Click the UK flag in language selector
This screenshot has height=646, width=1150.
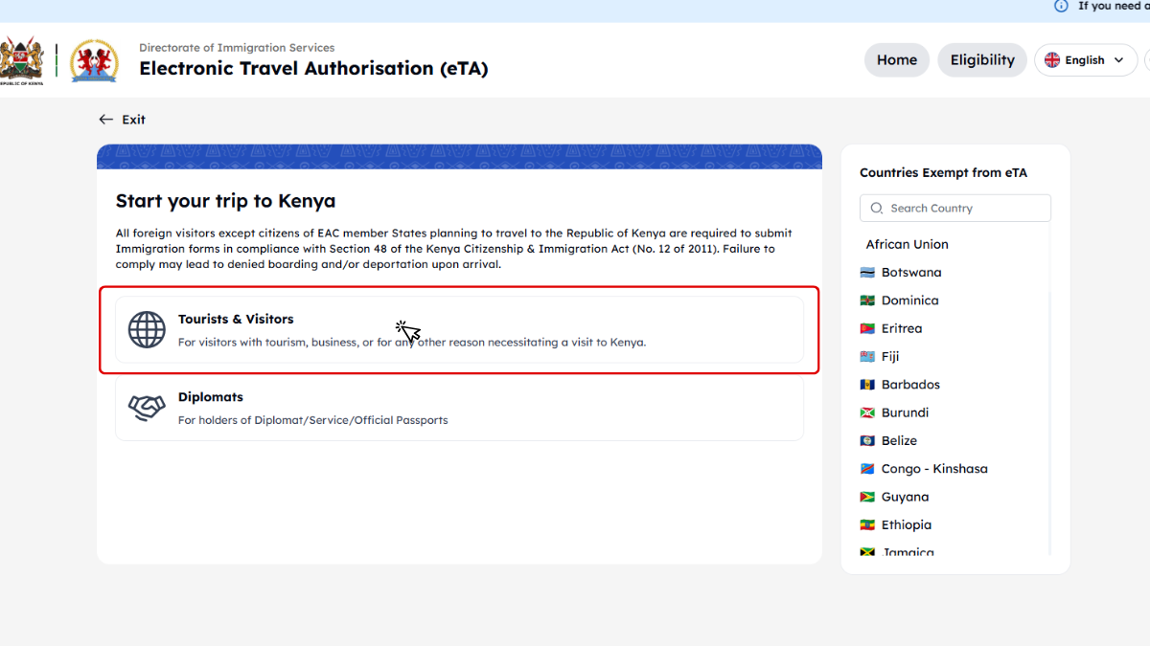point(1052,60)
